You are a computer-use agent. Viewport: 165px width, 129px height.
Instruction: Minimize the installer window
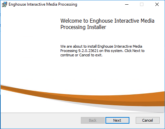(x=127, y=4)
